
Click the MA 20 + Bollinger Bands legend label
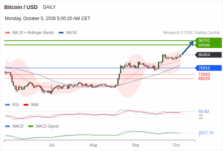click(33, 33)
